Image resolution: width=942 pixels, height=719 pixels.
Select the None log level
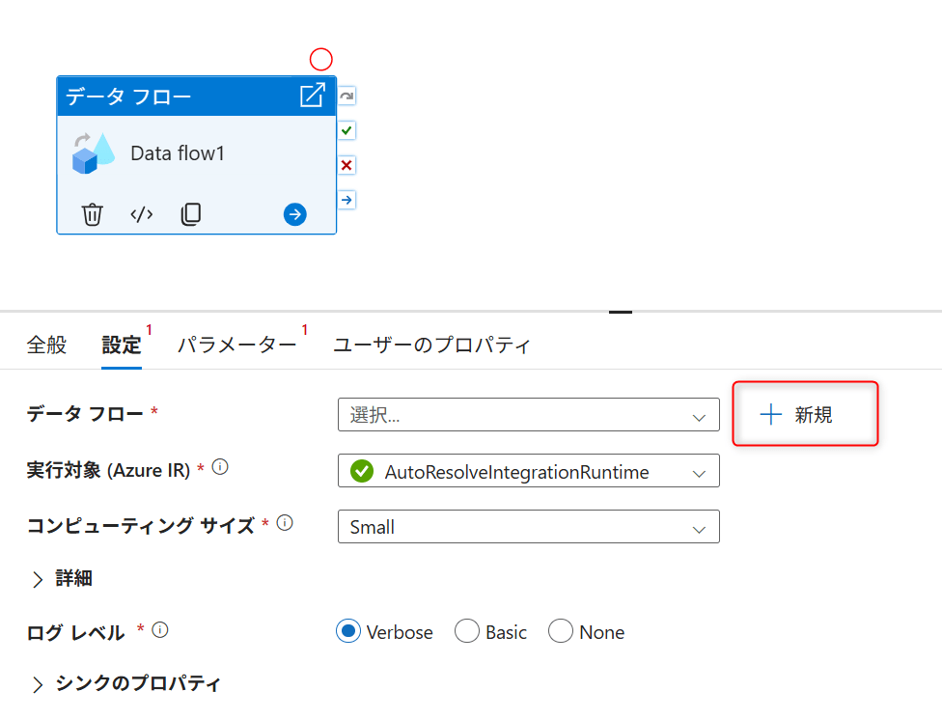coord(561,631)
